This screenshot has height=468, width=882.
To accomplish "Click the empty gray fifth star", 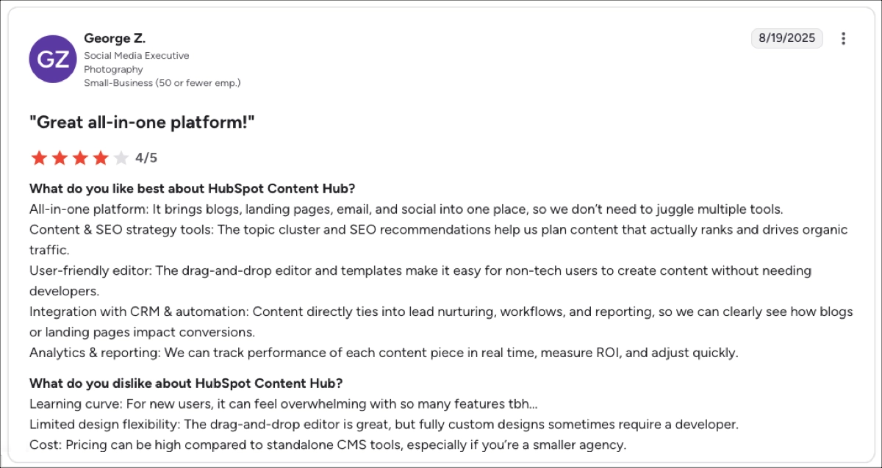I will pyautogui.click(x=121, y=157).
